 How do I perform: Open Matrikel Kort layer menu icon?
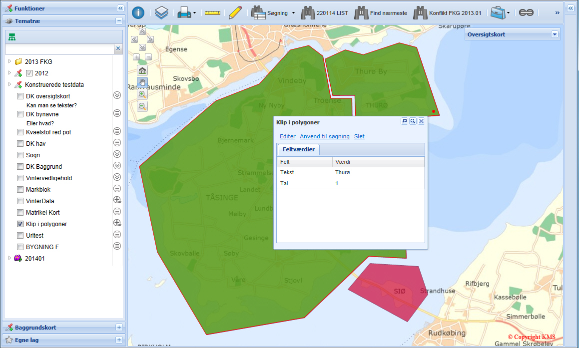click(117, 212)
